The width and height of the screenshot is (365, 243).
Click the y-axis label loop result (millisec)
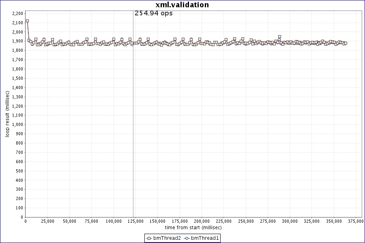pos(7,113)
